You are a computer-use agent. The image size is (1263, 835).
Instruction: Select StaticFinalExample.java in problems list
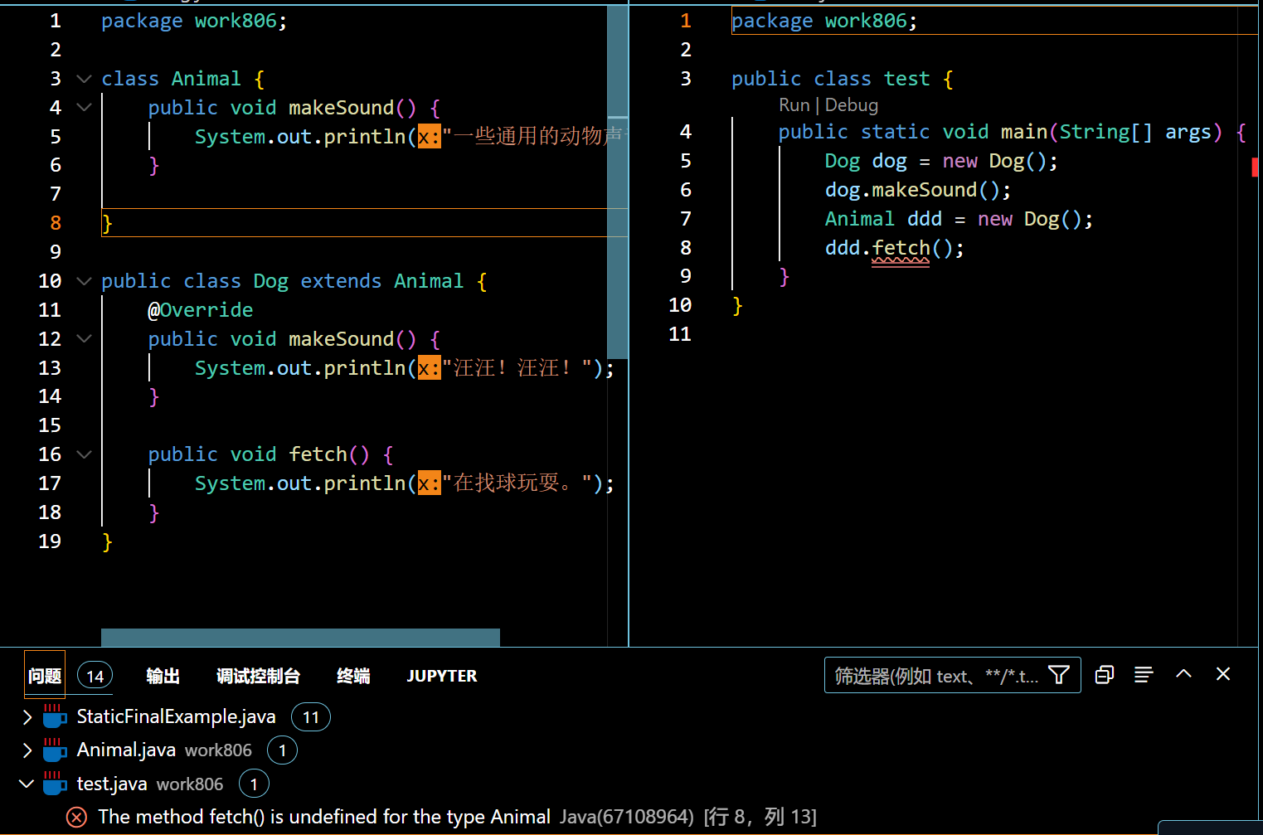tap(176, 716)
